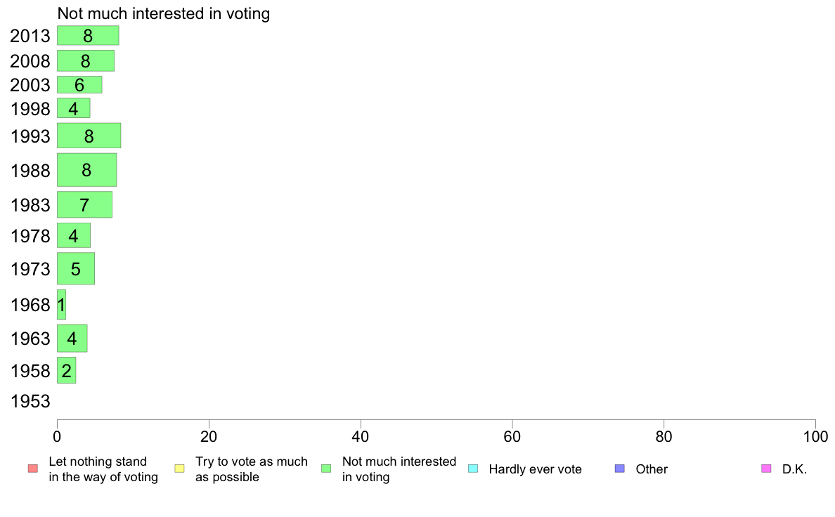This screenshot has width=835, height=517.
Task: Click the yellow 'Try to vote' legend swatch
Action: (179, 469)
